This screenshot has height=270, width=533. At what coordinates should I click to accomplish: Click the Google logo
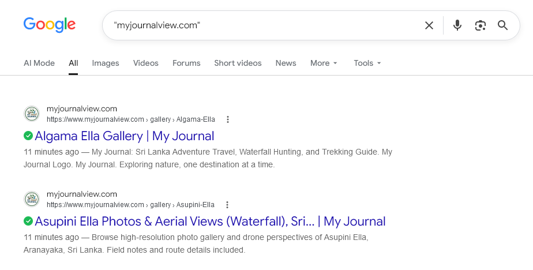tap(49, 25)
